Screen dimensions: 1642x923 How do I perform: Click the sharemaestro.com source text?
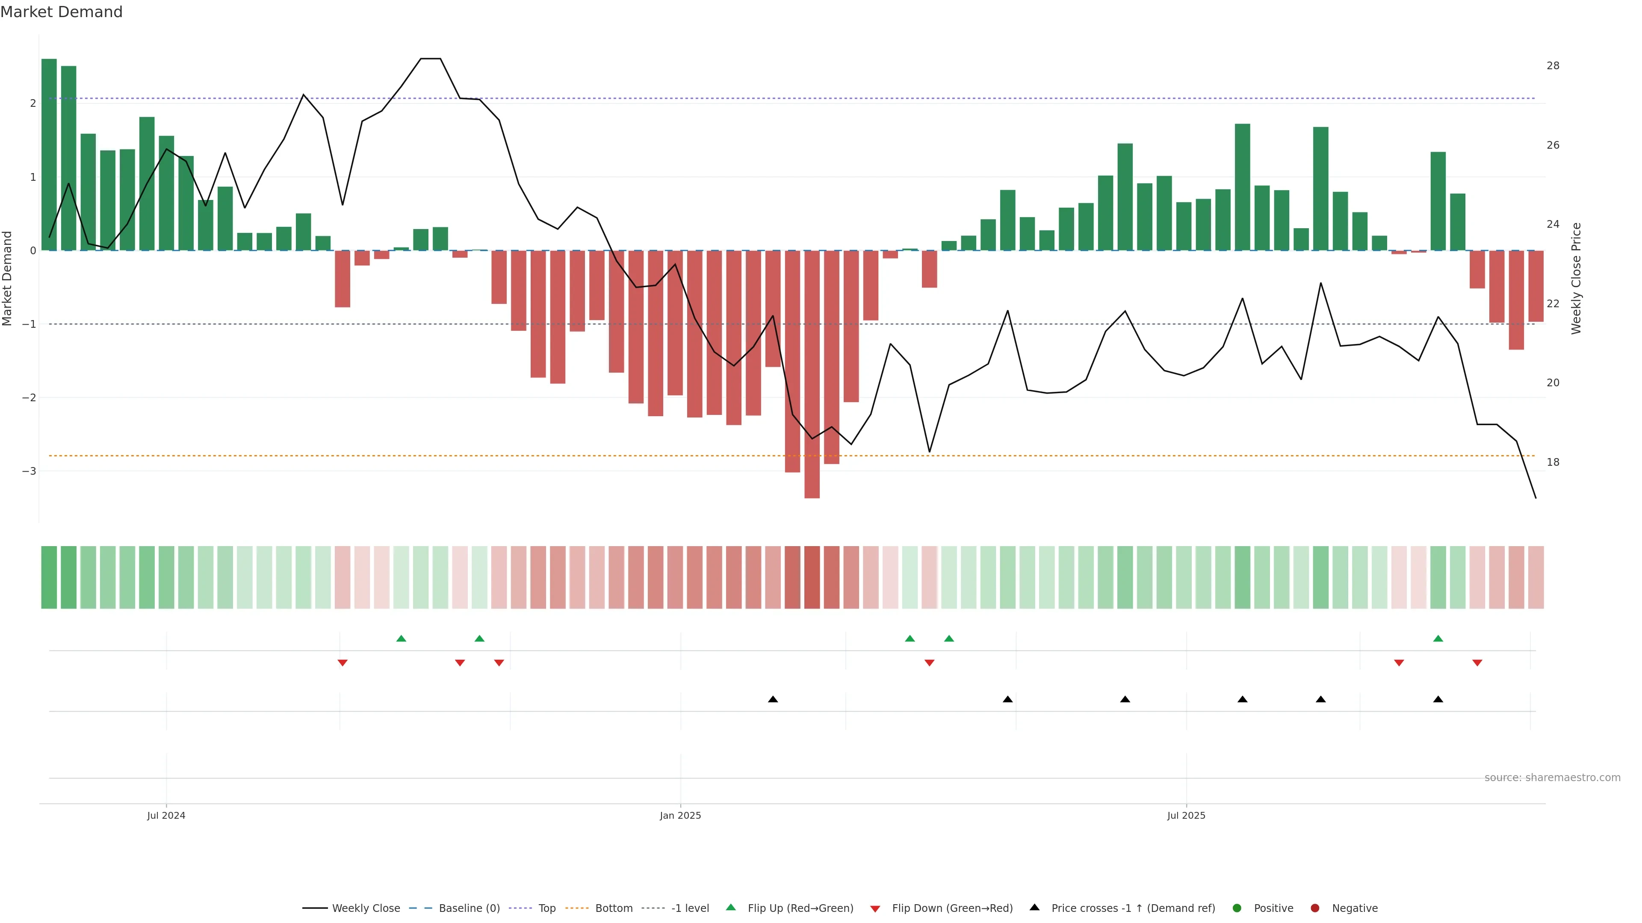point(1552,777)
